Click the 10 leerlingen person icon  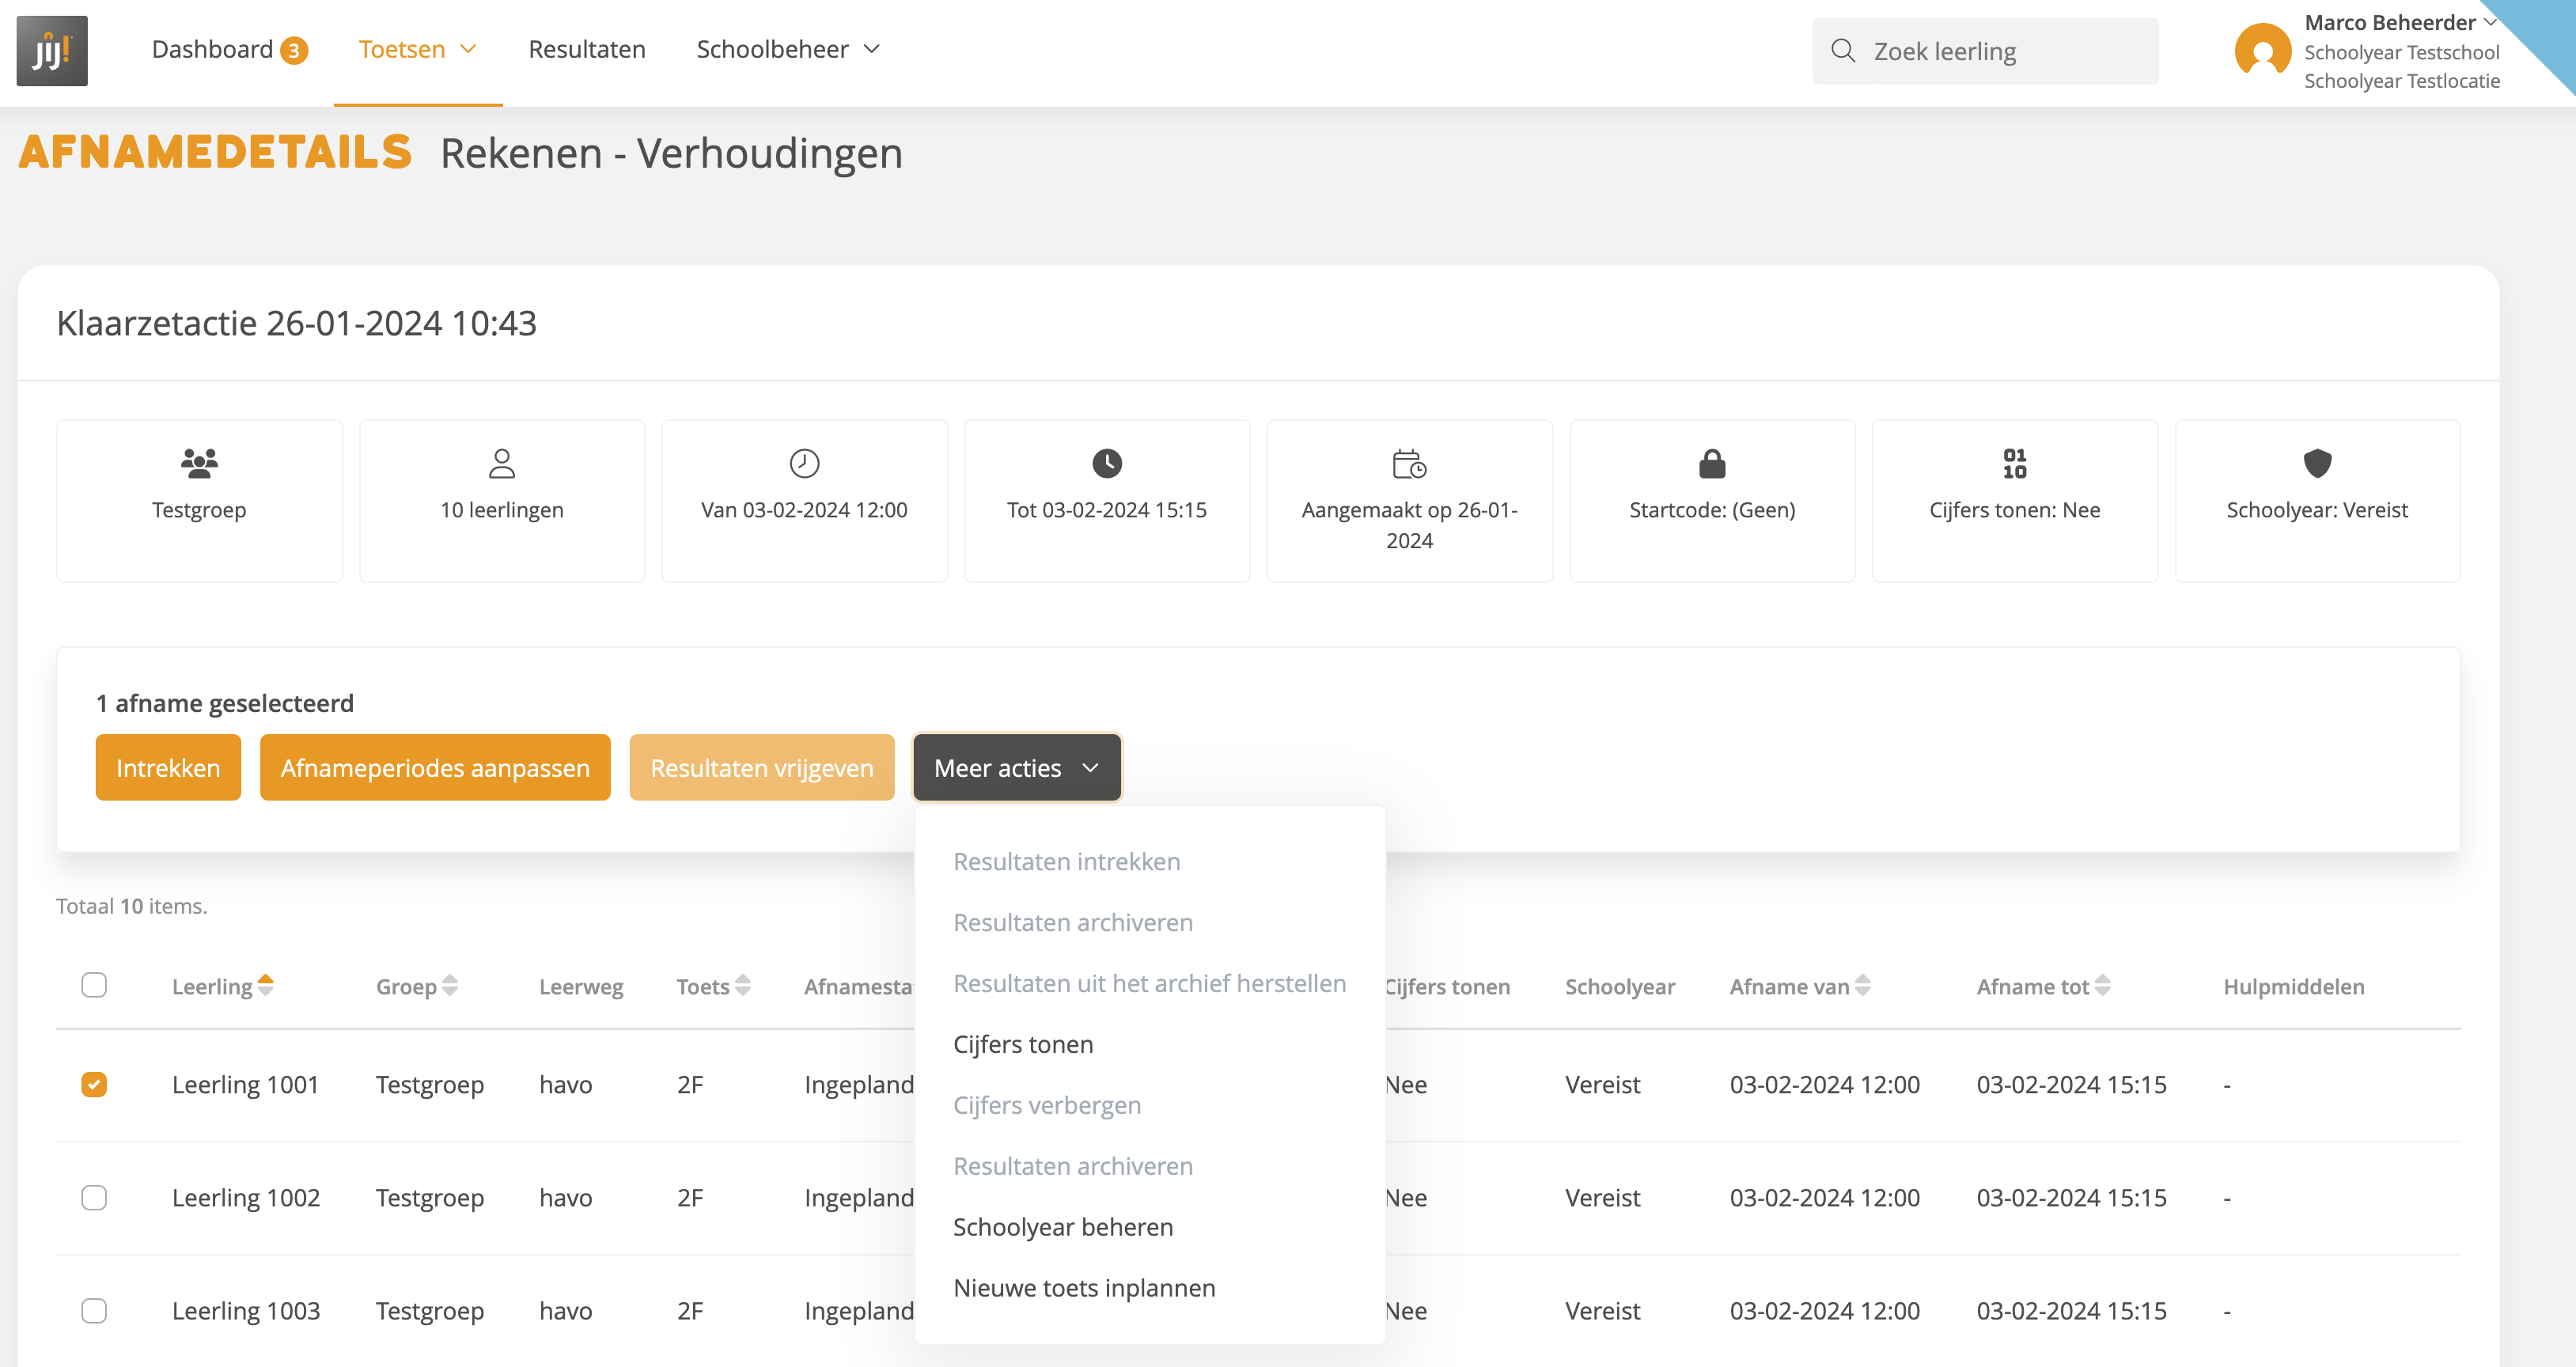click(x=502, y=463)
